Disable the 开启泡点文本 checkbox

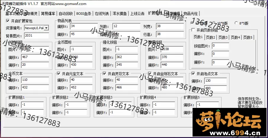(x=193, y=74)
